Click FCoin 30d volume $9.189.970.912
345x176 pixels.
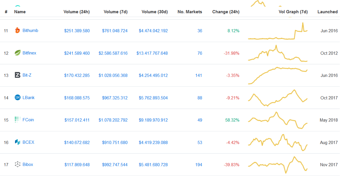[153, 120]
